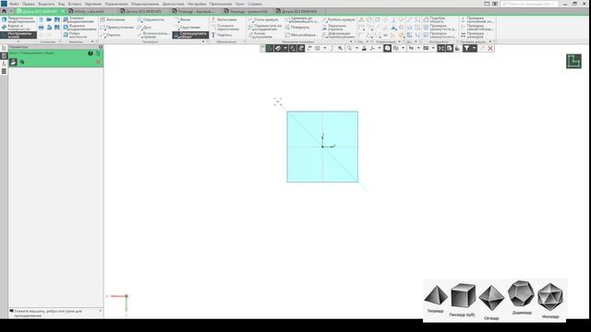Switch to Твердотельное моделирование toolset
This screenshot has width=591, height=332.
coord(18,19)
